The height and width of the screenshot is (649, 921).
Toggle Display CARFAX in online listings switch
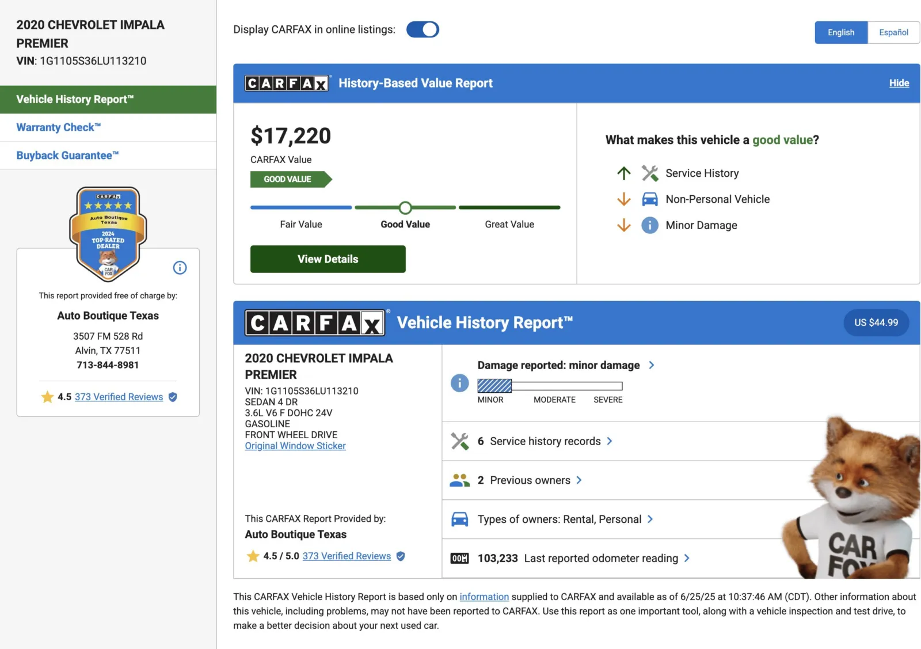[x=423, y=30]
